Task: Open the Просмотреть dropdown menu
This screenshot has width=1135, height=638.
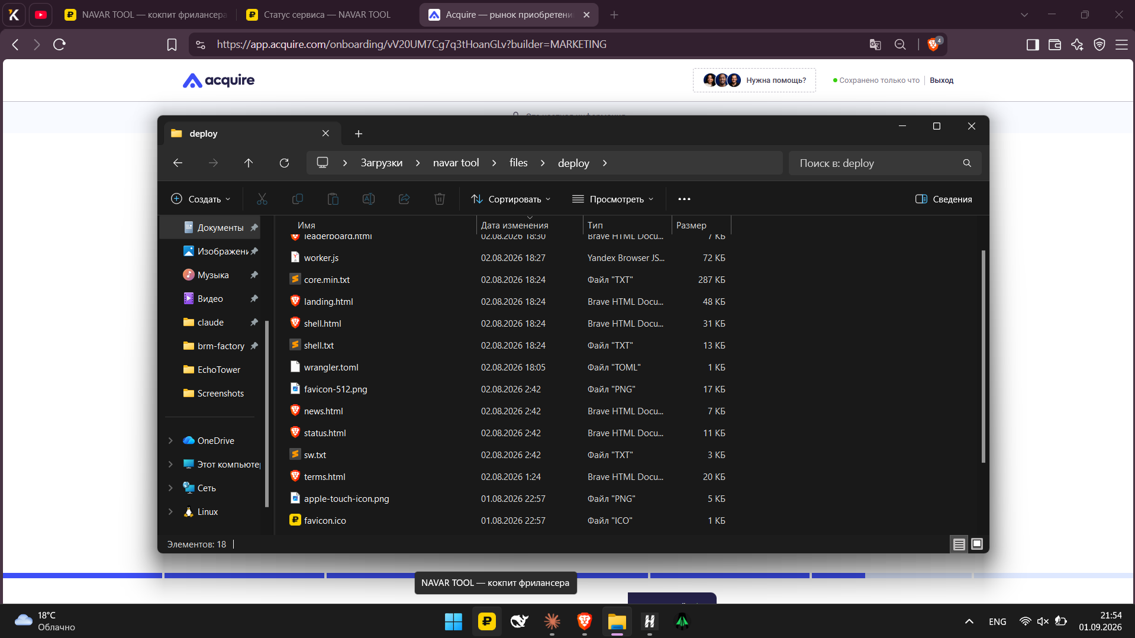Action: (x=612, y=199)
